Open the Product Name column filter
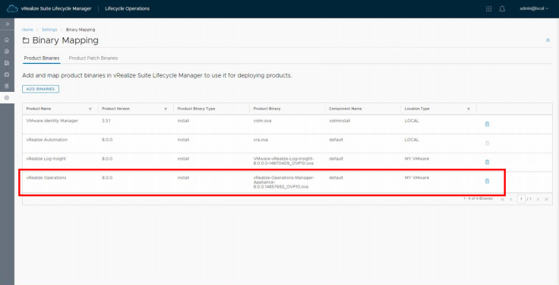559x285 pixels. tap(90, 109)
